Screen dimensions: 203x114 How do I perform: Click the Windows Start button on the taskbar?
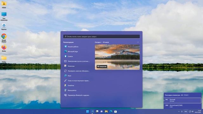88,111
